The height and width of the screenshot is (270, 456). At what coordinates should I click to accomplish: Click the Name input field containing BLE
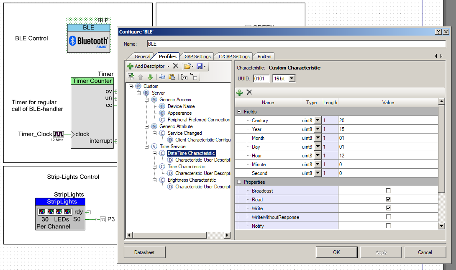pos(296,44)
